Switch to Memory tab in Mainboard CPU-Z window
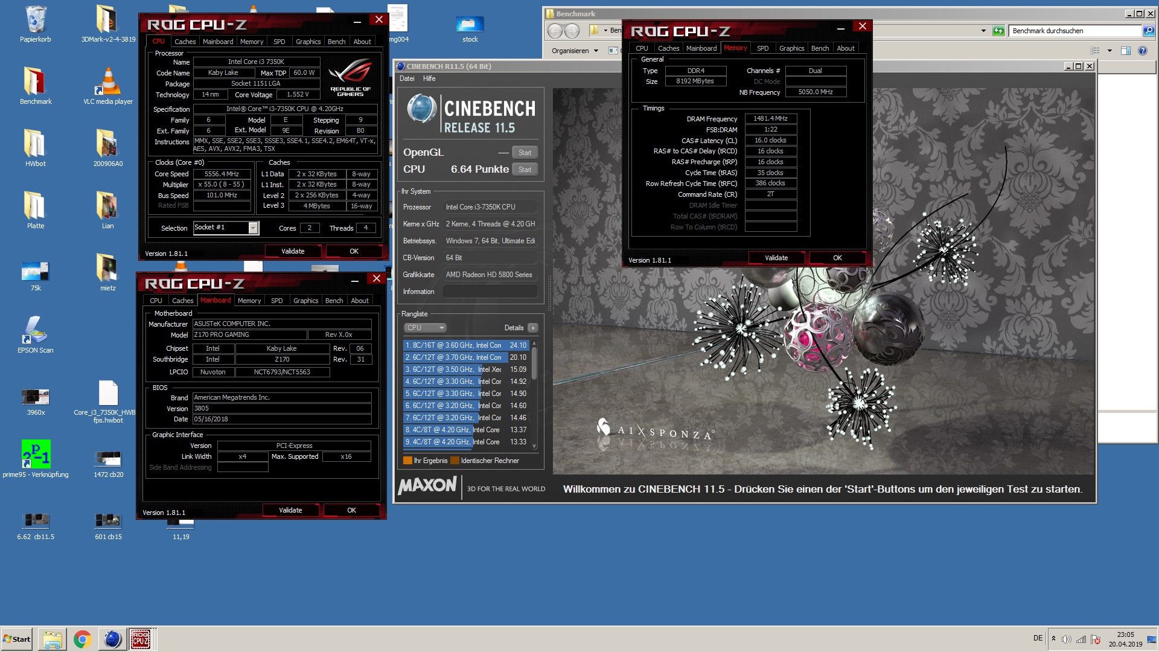1159x652 pixels. click(249, 301)
